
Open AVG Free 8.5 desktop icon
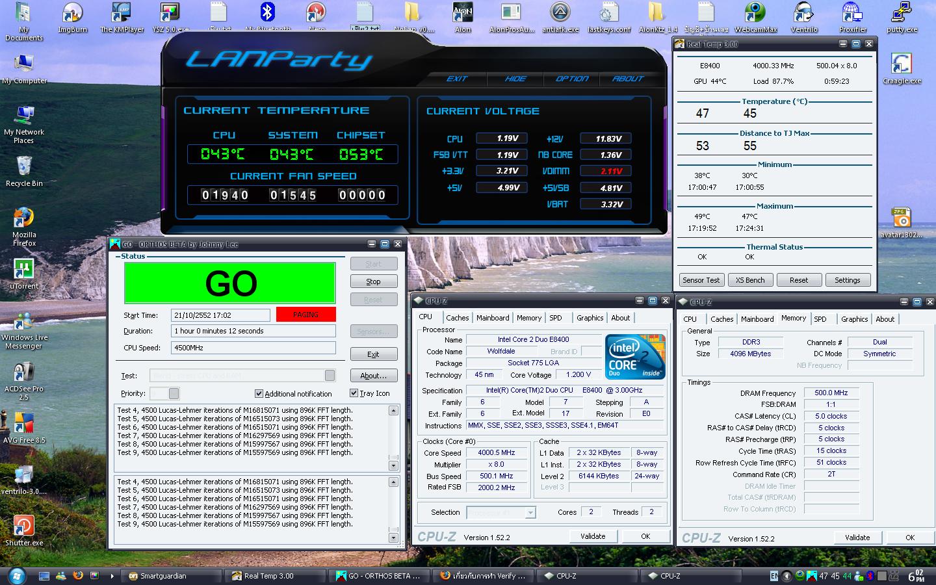[x=24, y=428]
